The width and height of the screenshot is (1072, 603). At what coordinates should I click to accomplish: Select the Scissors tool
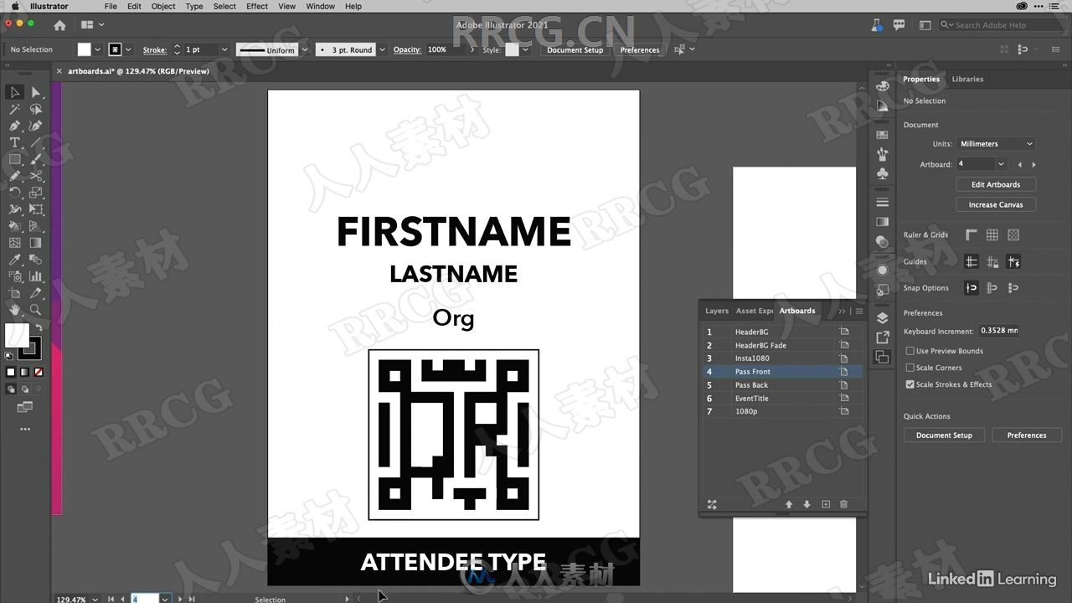(x=36, y=176)
